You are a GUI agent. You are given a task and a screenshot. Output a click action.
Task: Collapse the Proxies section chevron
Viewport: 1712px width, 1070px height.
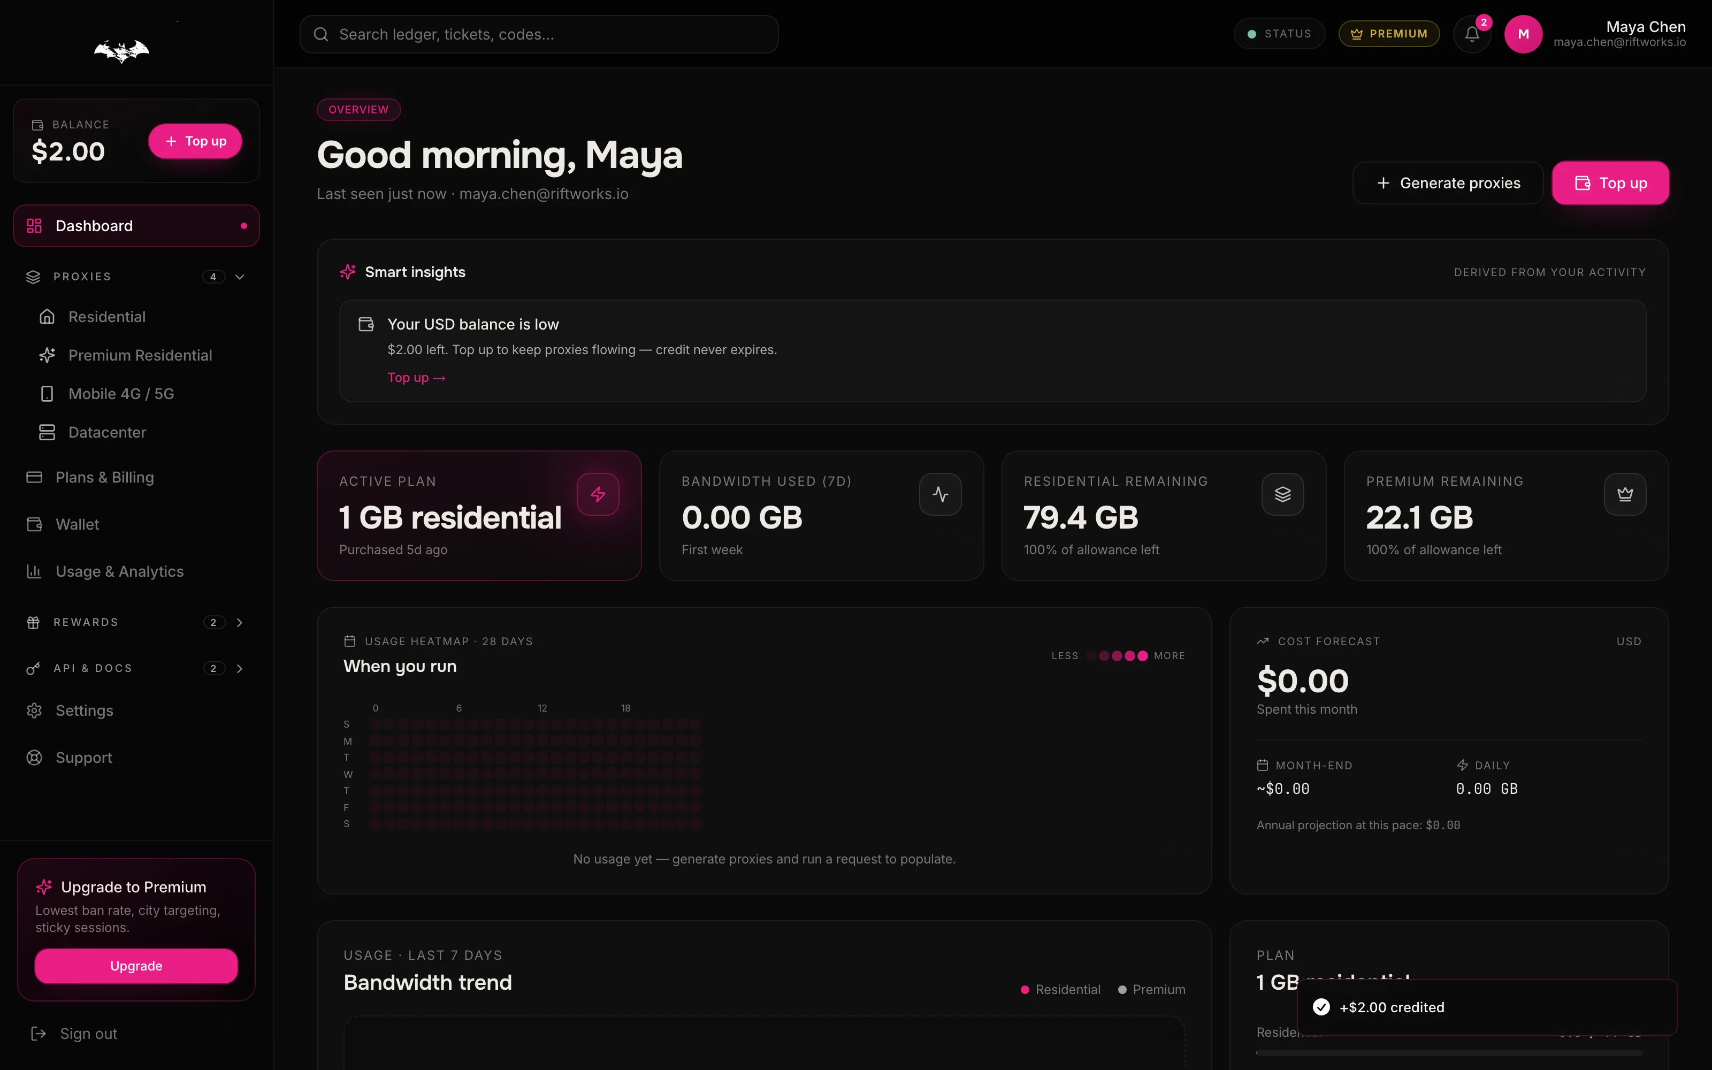click(240, 277)
